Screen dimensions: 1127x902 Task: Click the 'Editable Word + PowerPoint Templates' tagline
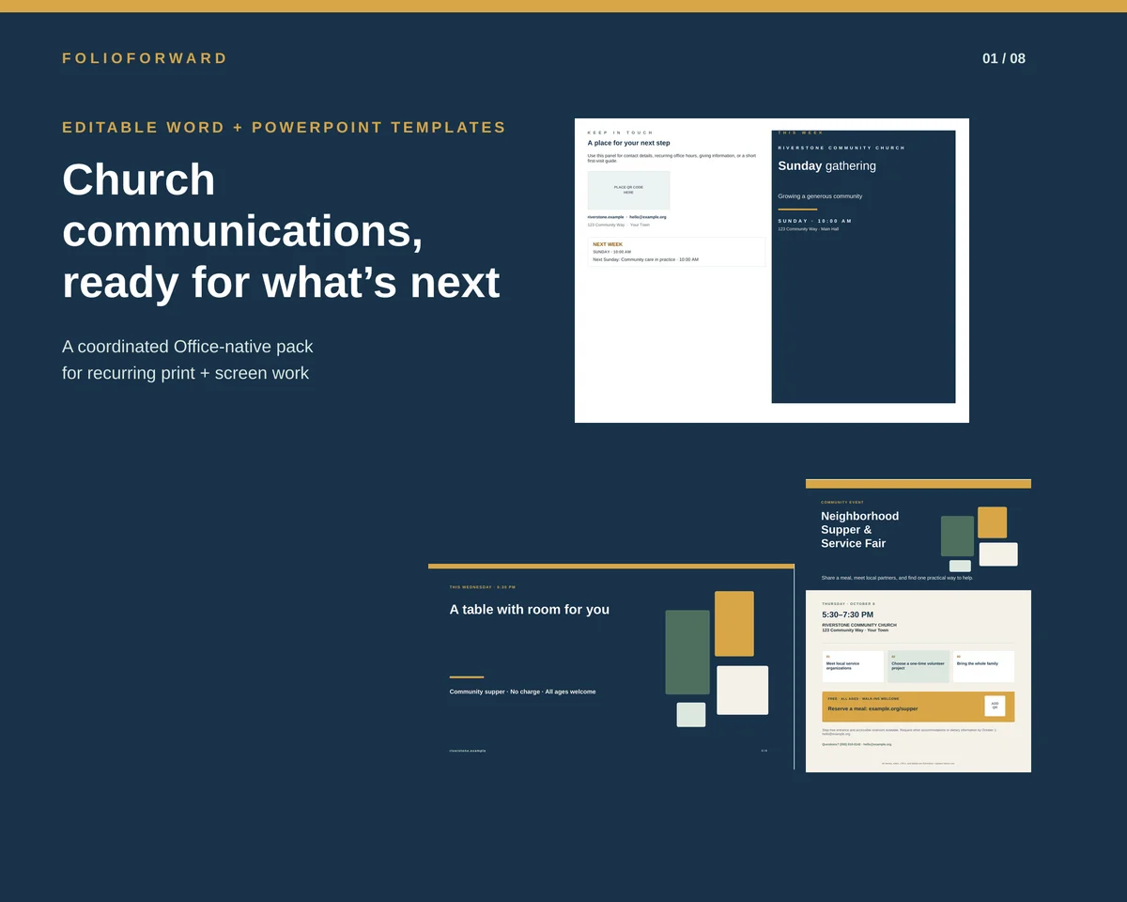(285, 127)
